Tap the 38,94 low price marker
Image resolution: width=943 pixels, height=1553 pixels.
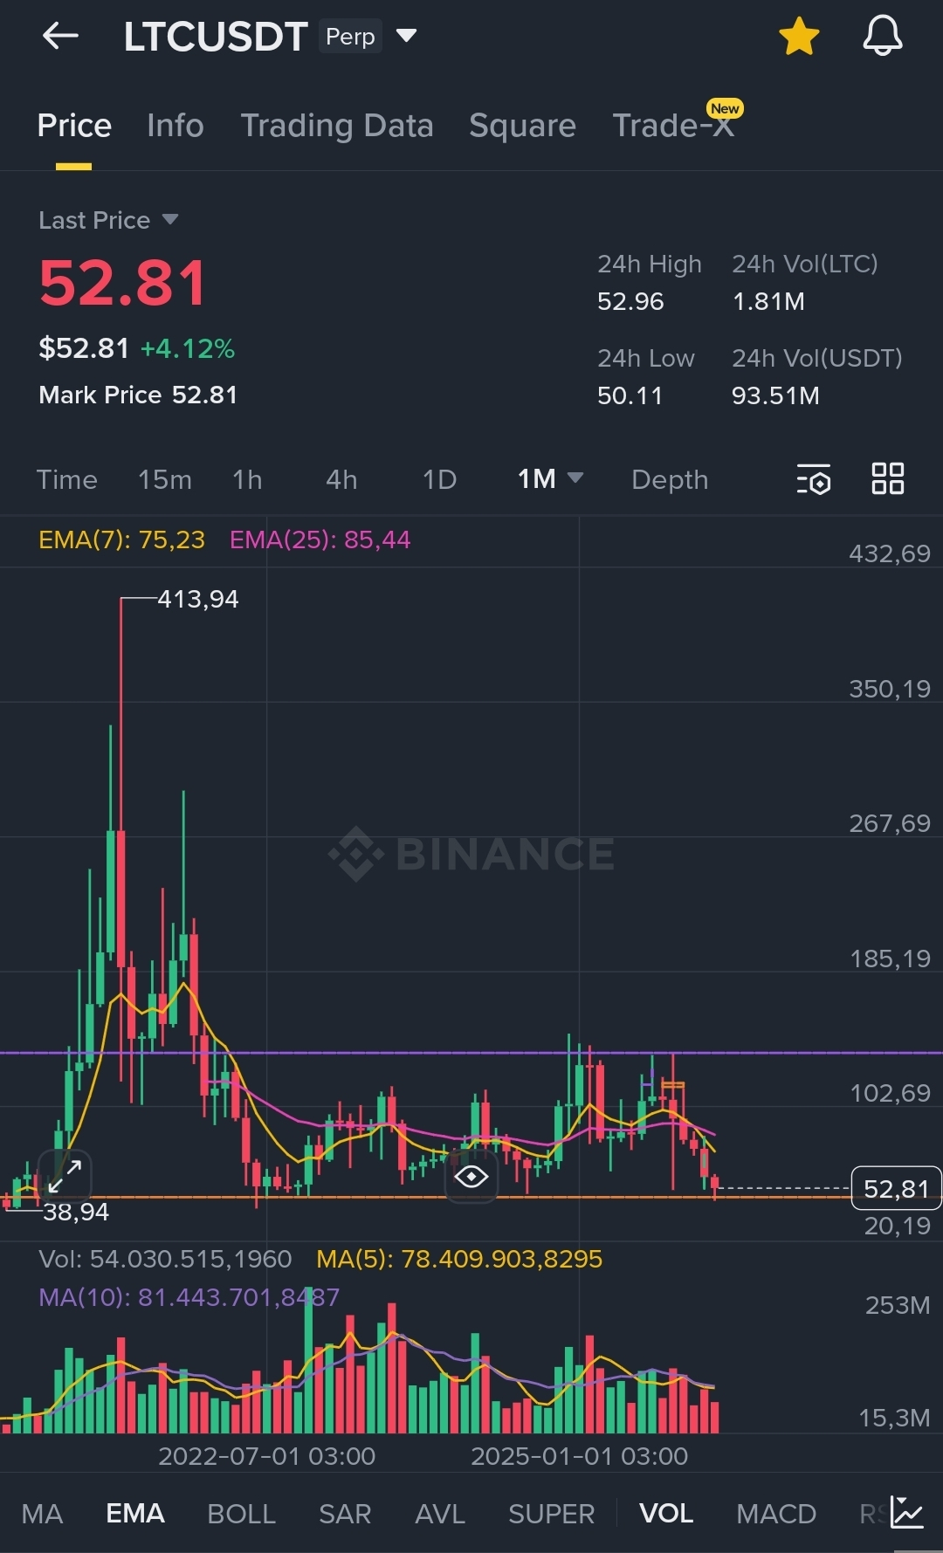pyautogui.click(x=76, y=1212)
